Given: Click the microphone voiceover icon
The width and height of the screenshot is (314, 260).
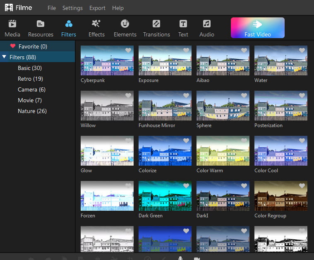Looking at the screenshot, I should (180, 258).
